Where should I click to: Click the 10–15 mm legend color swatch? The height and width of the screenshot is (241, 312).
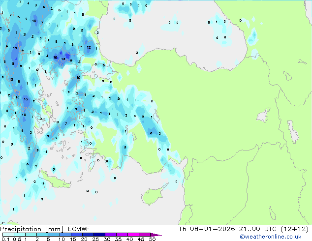pyautogui.click(x=65, y=235)
